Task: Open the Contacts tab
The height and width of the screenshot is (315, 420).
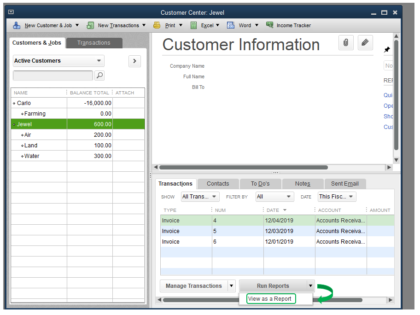Action: tap(217, 183)
